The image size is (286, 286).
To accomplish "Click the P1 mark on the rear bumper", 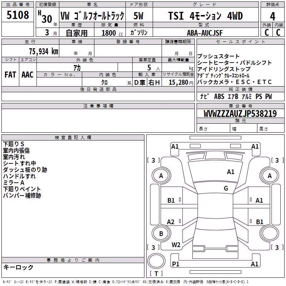I will pyautogui.click(x=176, y=264).
